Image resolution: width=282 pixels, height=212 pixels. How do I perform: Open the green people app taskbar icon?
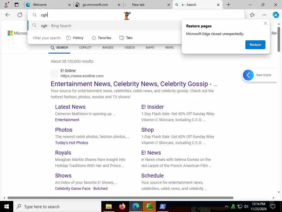149,206
